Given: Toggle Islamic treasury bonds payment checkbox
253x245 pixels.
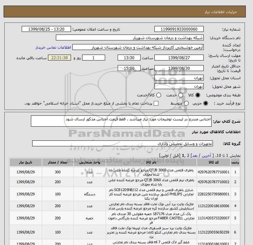Looking at the screenshot, I should [156, 103].
